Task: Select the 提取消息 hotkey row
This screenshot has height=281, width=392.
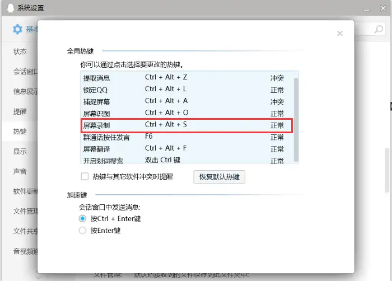Action: 186,78
